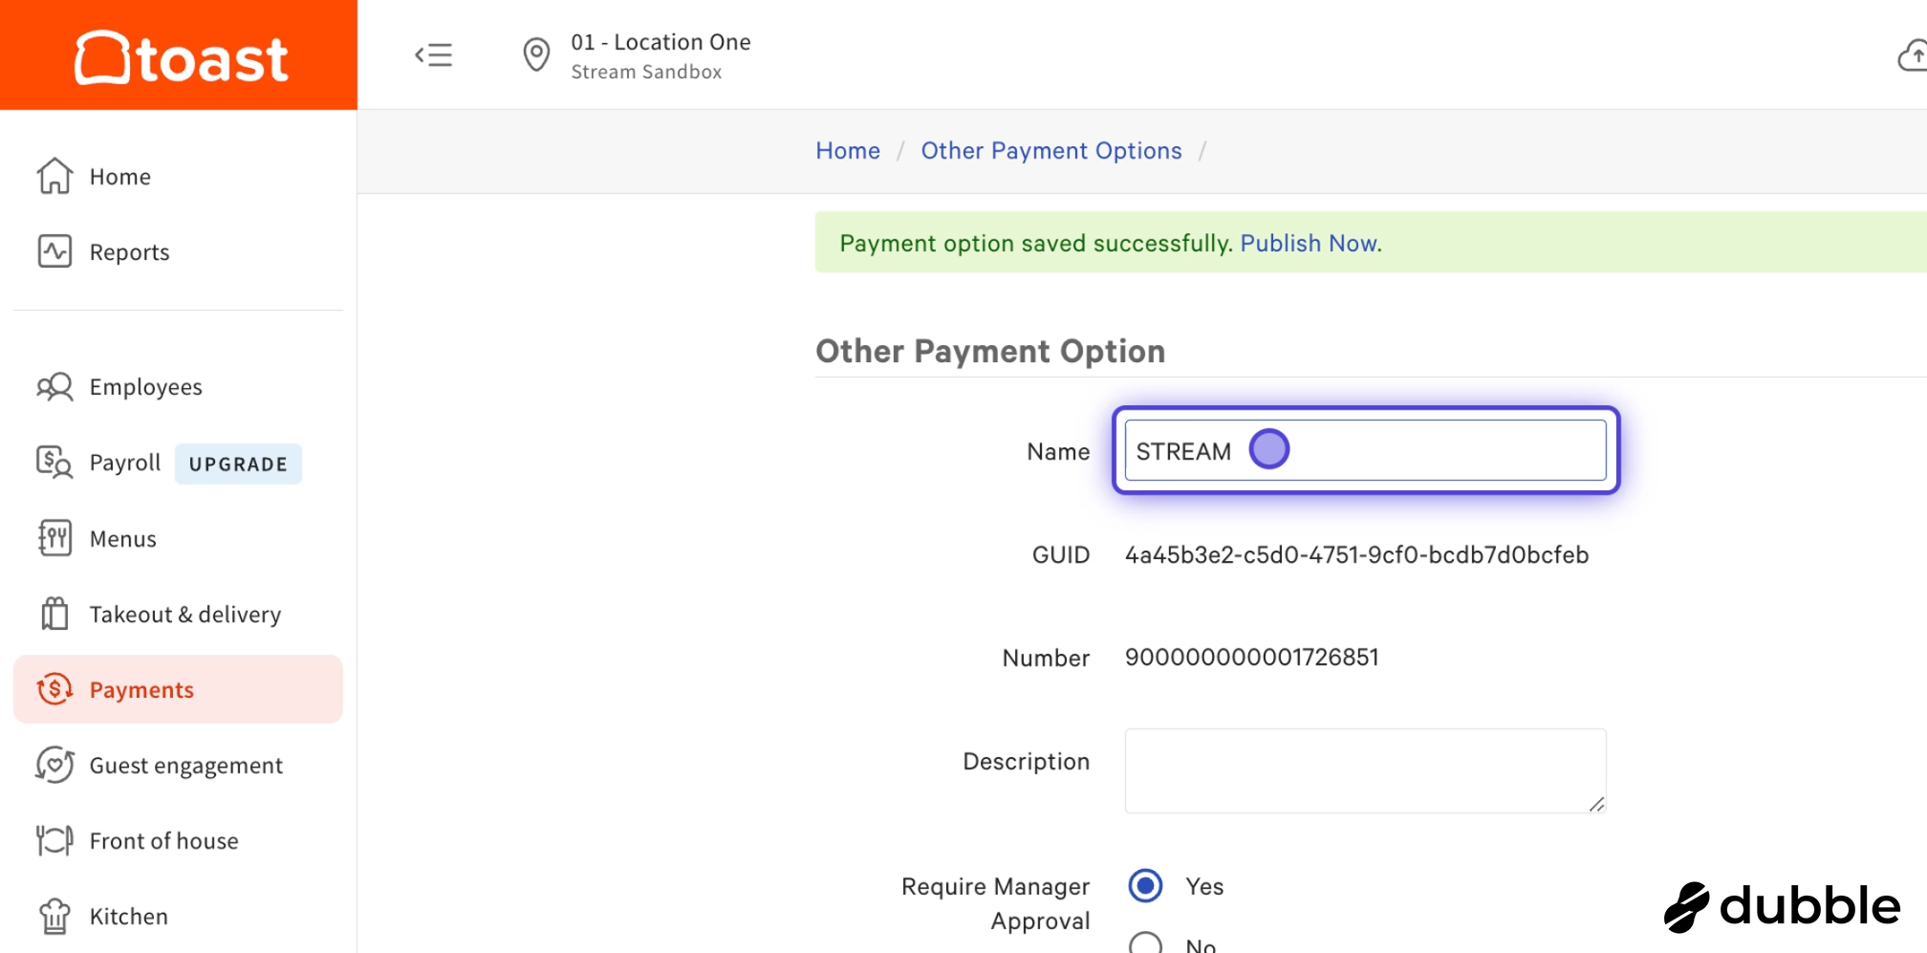Open the Payments sidebar section
Screen dimensions: 1927x953
click(x=178, y=689)
